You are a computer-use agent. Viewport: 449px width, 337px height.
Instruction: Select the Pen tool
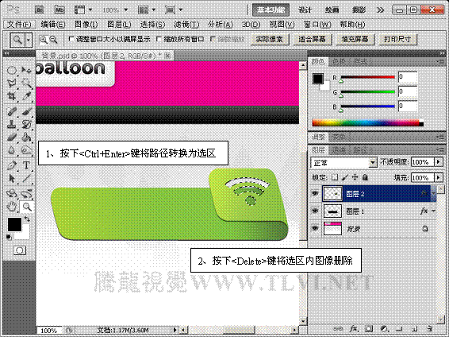(x=11, y=165)
